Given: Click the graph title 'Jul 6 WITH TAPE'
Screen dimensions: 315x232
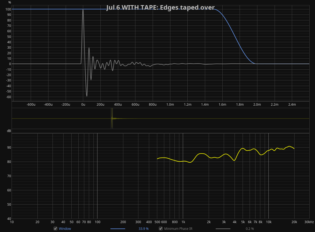Looking at the screenshot, I should coord(160,8).
